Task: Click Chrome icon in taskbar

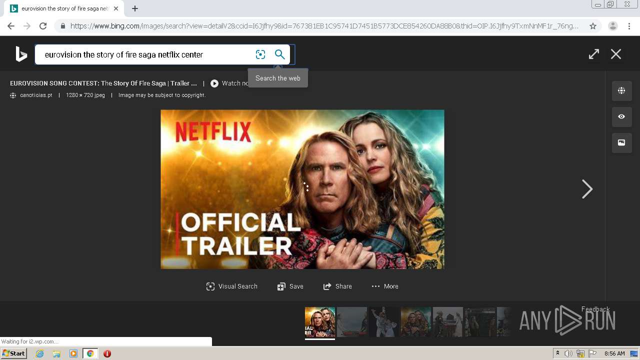Action: tap(90, 353)
